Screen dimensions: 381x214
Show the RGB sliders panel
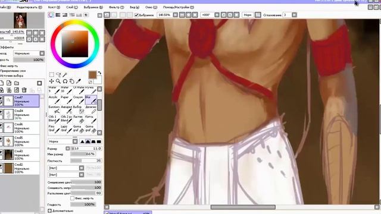pos(58,15)
